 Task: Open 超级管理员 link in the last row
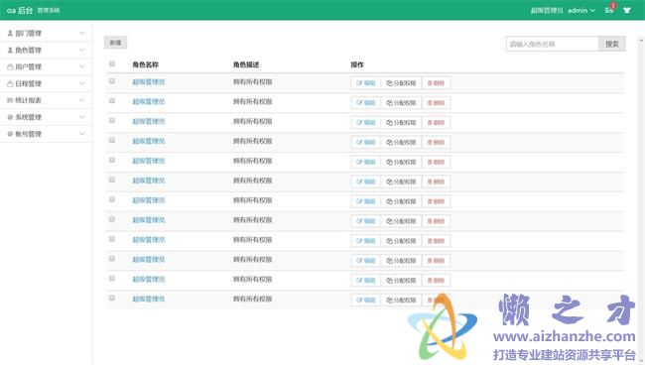(149, 299)
